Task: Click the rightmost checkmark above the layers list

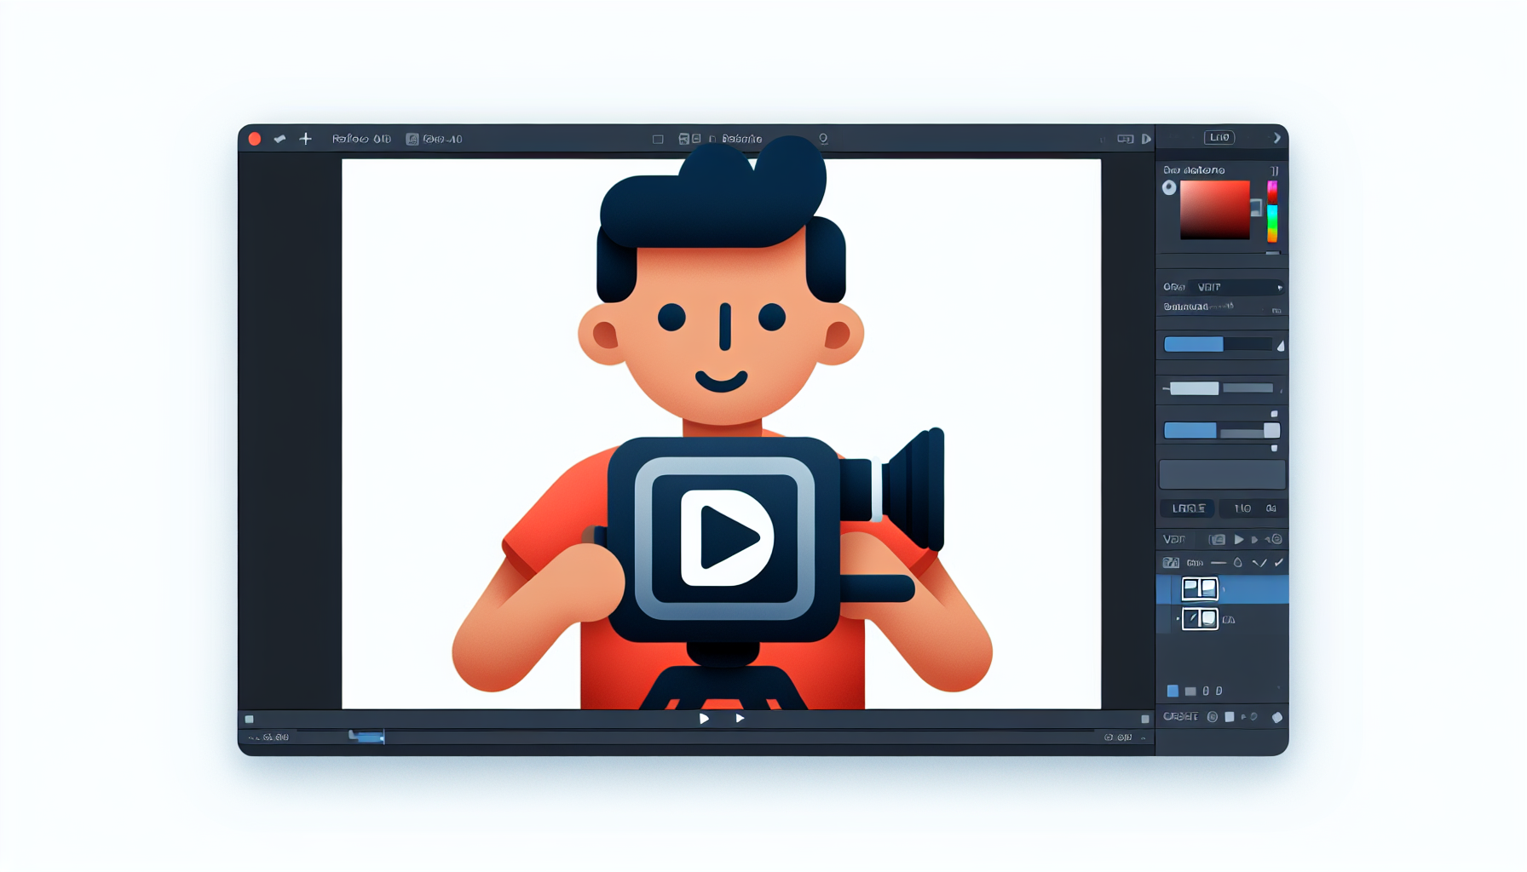Action: (x=1278, y=563)
